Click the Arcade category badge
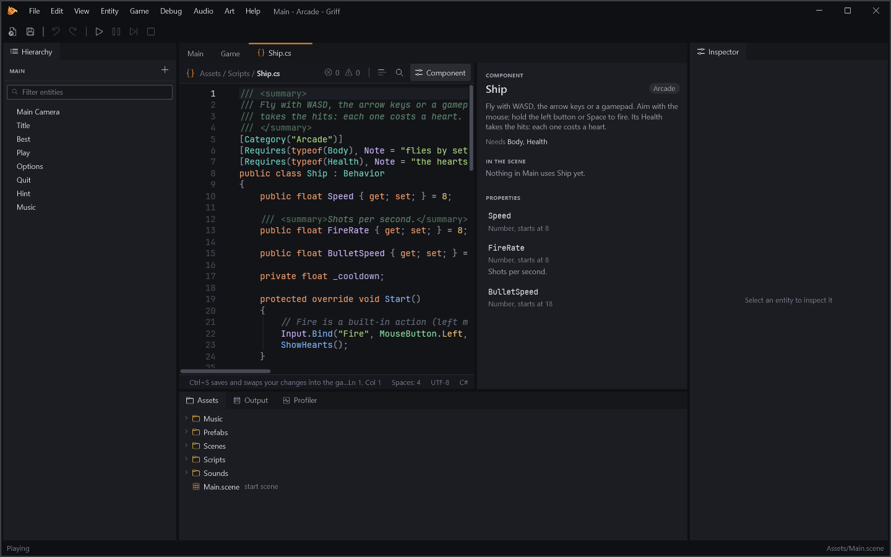 [664, 89]
